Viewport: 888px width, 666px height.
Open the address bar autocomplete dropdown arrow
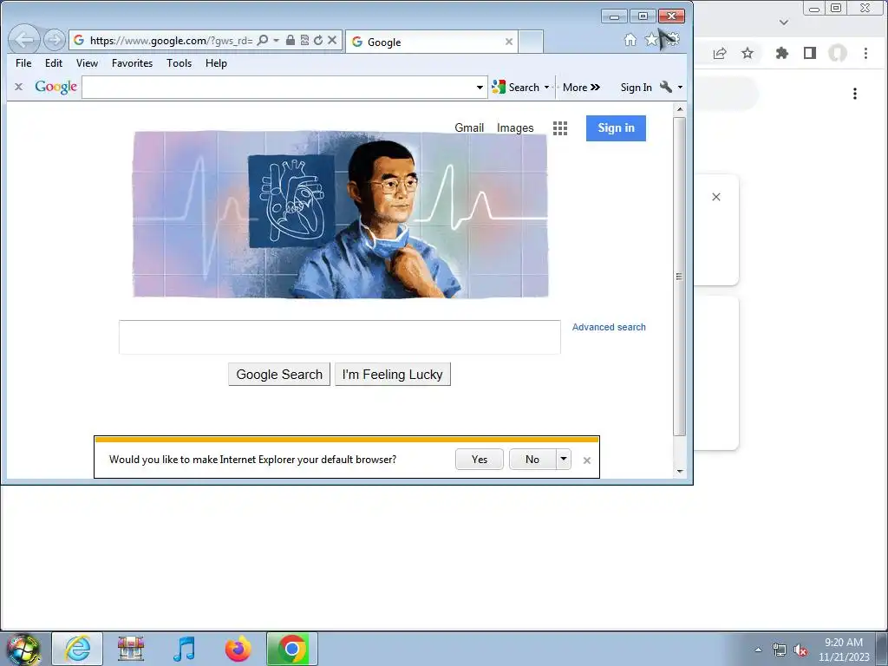[x=277, y=40]
